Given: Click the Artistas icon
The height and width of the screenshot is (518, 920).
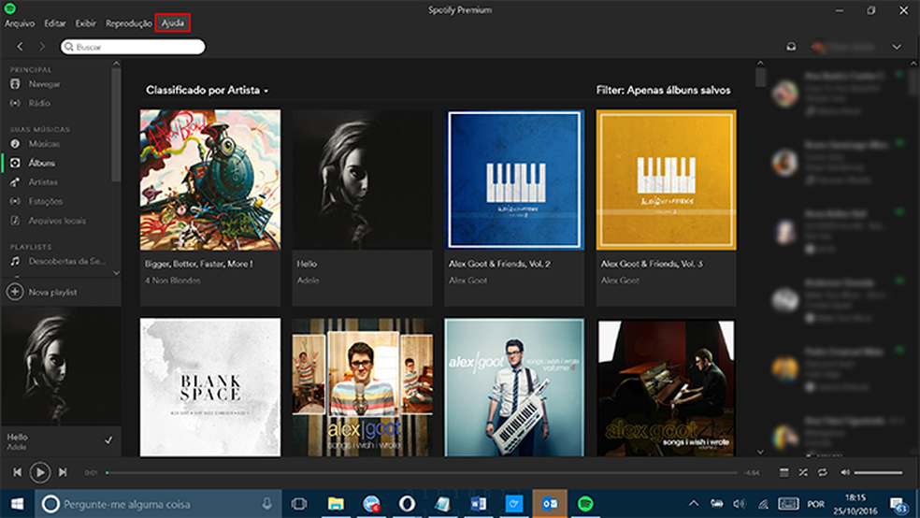Looking at the screenshot, I should 15,182.
